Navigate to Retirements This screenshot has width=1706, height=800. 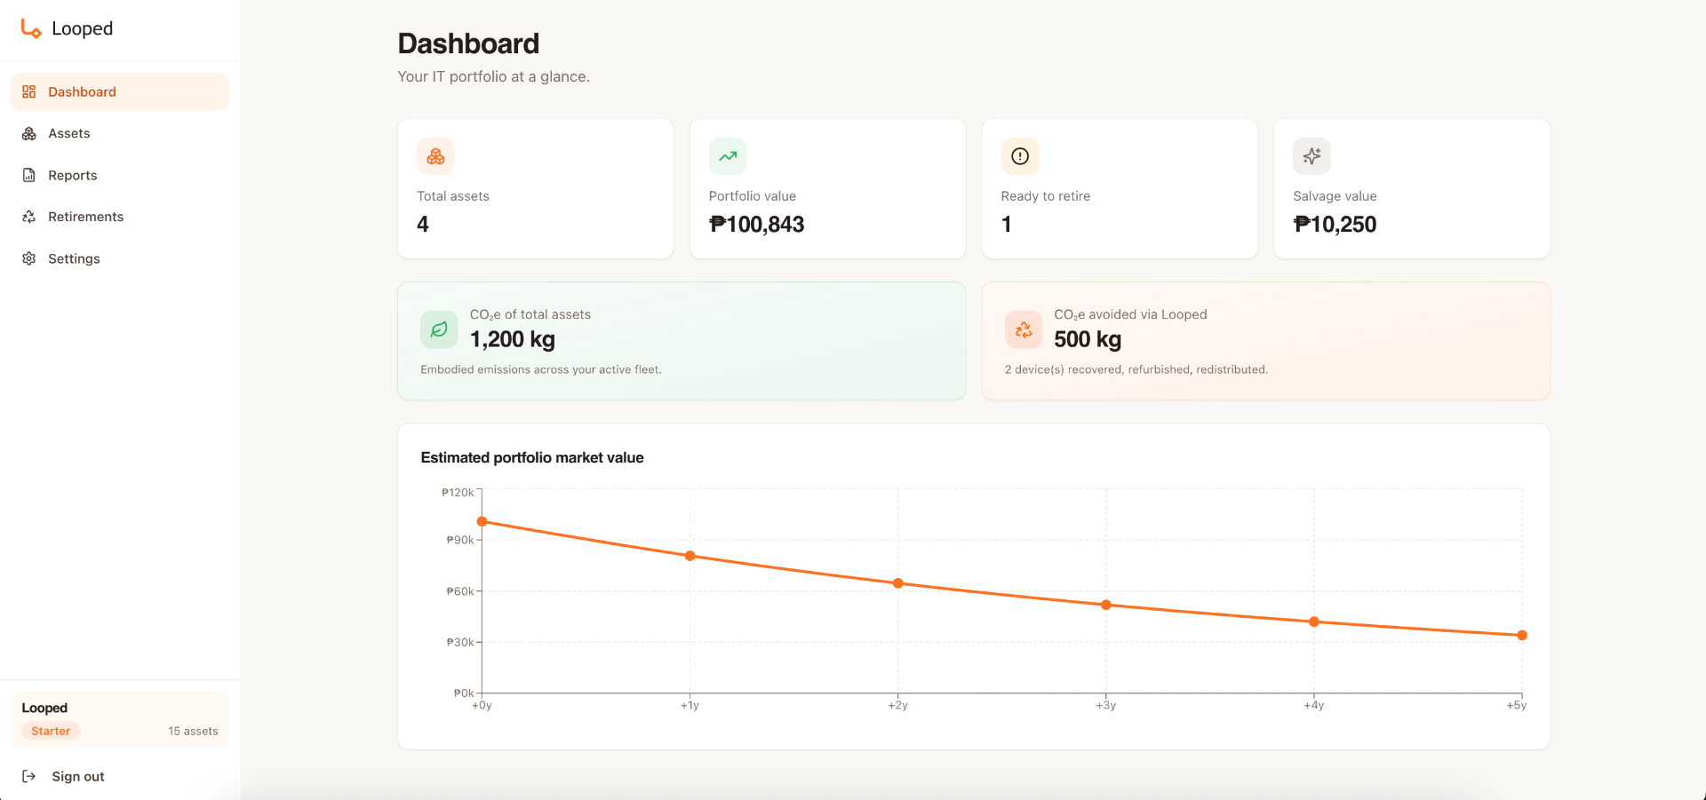(120, 217)
